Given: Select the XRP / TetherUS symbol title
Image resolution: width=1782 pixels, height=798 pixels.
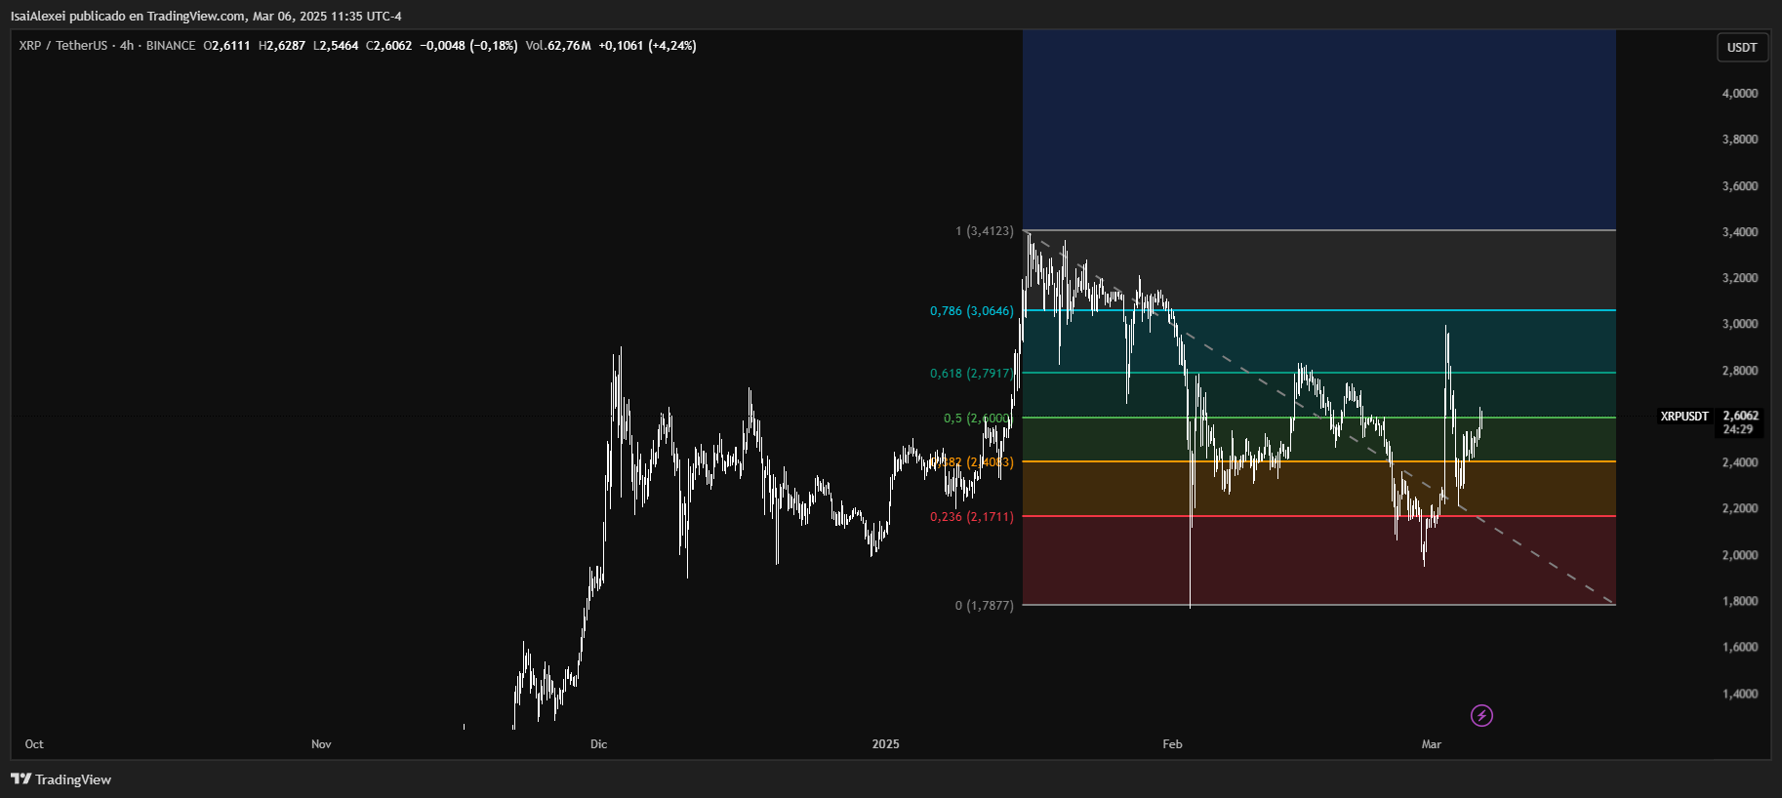Looking at the screenshot, I should [x=62, y=46].
